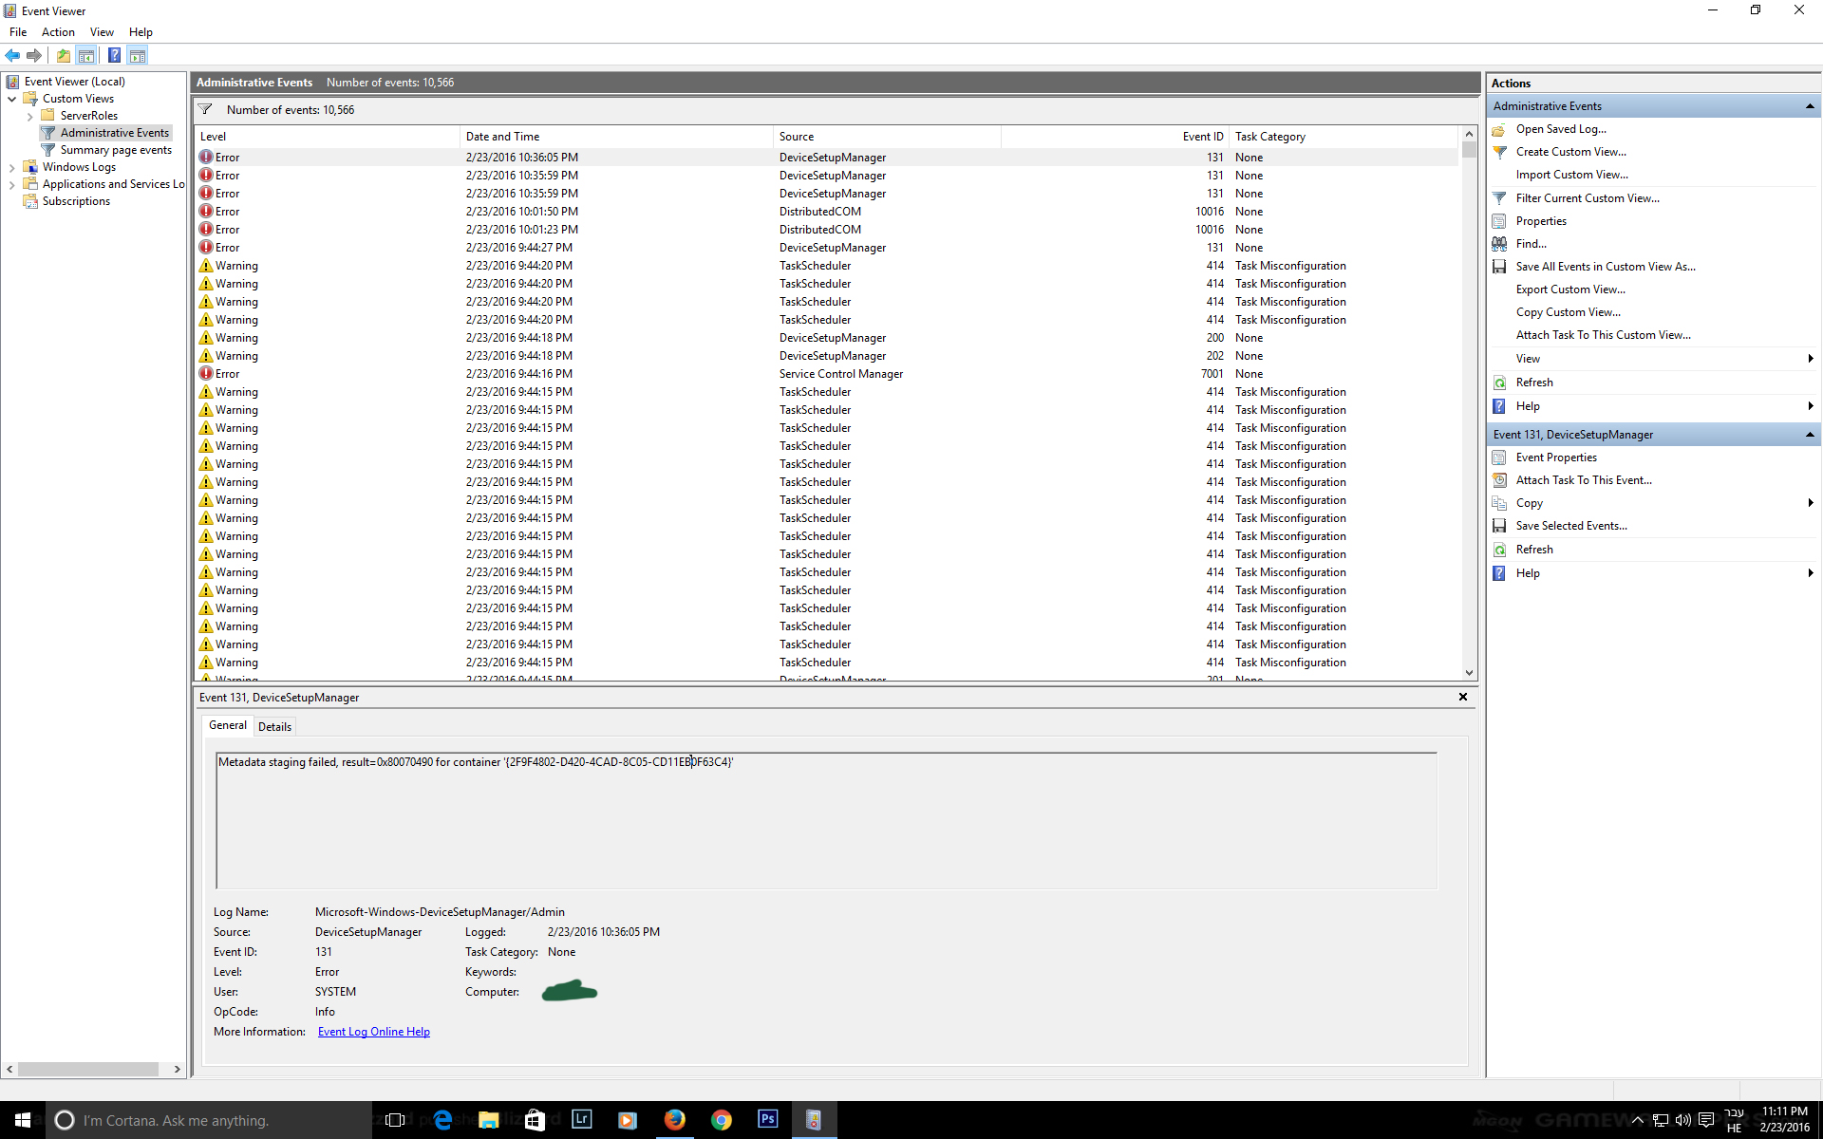
Task: Click upper Refresh under Administrative Events actions
Action: coord(1534,383)
